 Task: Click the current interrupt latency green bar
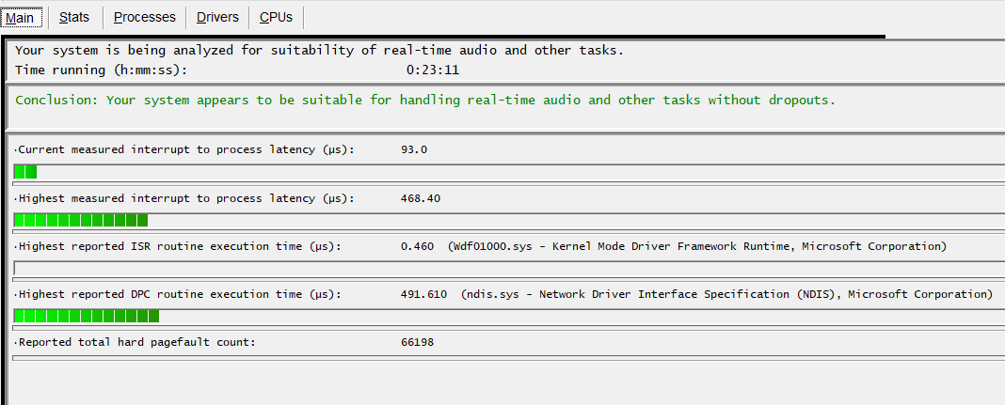[x=25, y=171]
